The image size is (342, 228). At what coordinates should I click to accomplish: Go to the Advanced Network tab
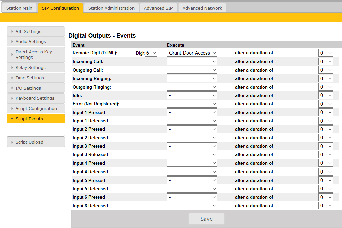click(x=202, y=8)
